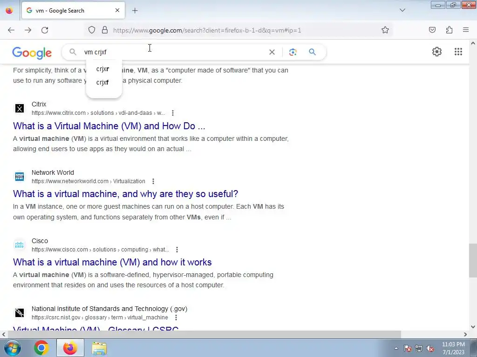Switch to Firefox in the taskbar

tap(70, 348)
